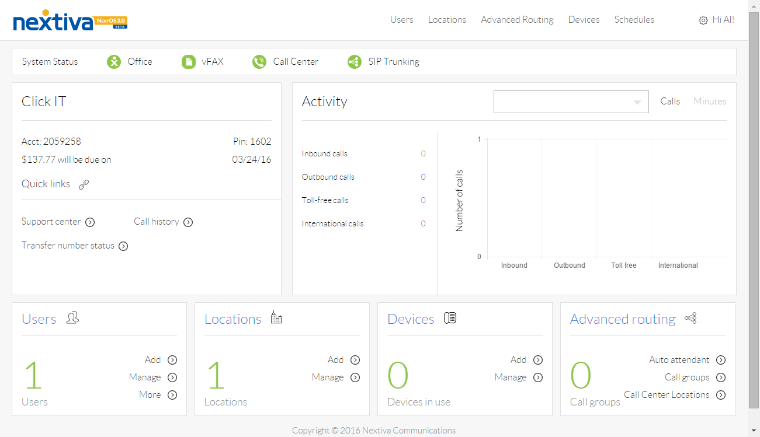The width and height of the screenshot is (760, 437).
Task: Click the Toll free chart axis label
Action: (x=624, y=265)
